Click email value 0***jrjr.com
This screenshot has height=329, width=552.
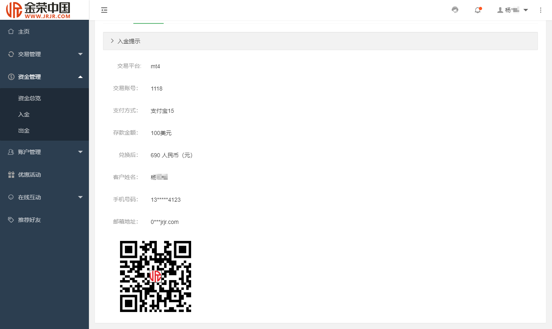[x=165, y=222]
